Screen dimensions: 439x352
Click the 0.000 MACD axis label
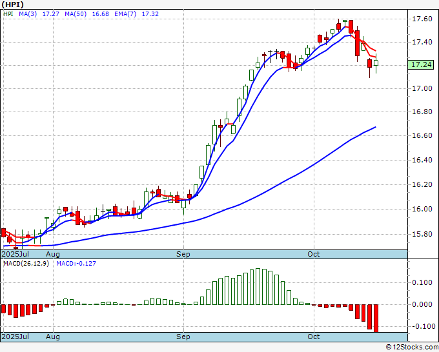click(422, 304)
